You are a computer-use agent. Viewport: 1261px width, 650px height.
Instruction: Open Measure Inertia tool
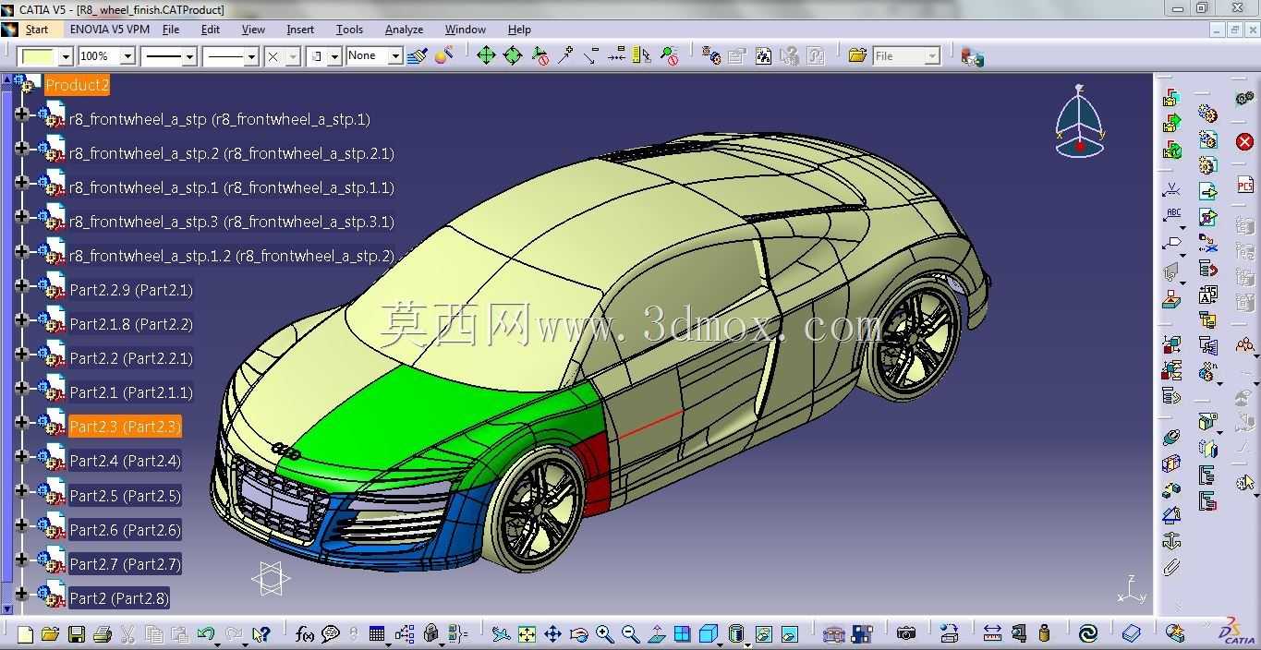1044,634
